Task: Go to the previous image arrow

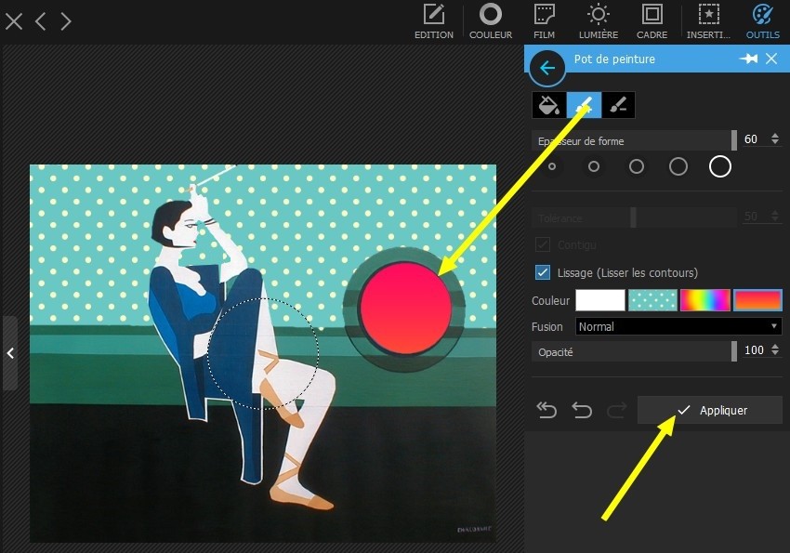Action: click(x=41, y=21)
